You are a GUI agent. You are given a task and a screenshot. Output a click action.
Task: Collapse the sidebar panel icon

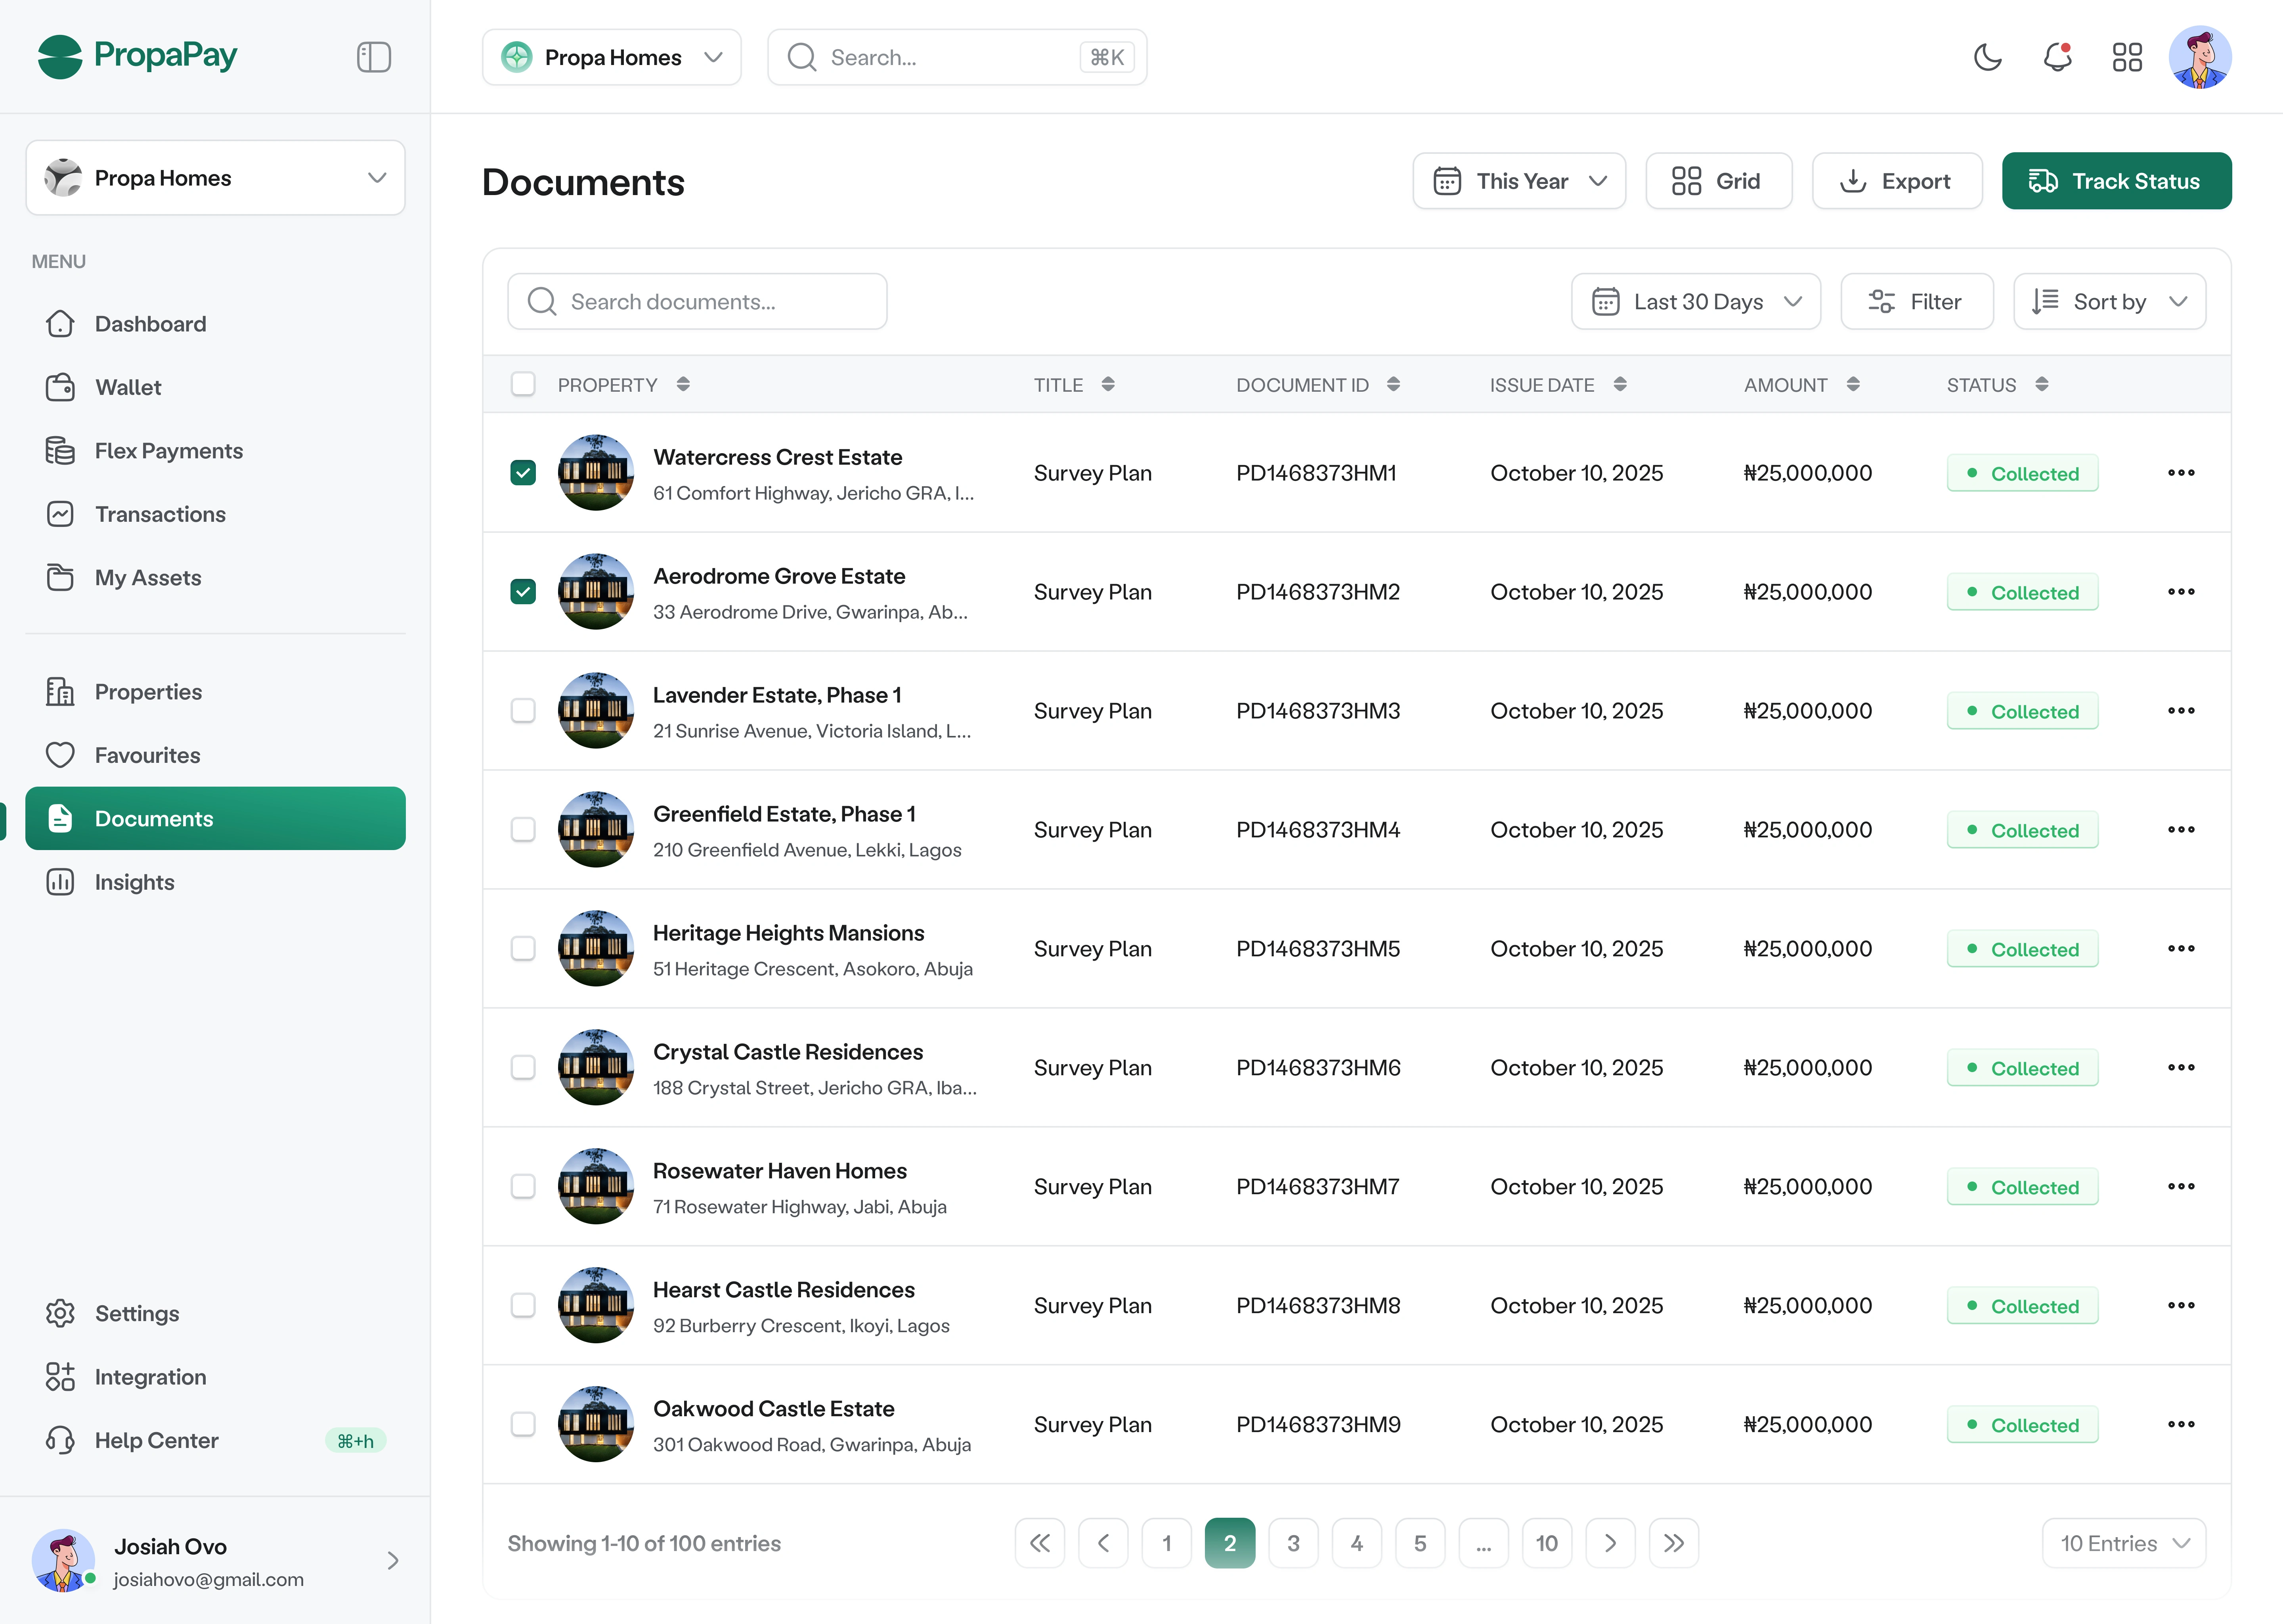click(373, 57)
